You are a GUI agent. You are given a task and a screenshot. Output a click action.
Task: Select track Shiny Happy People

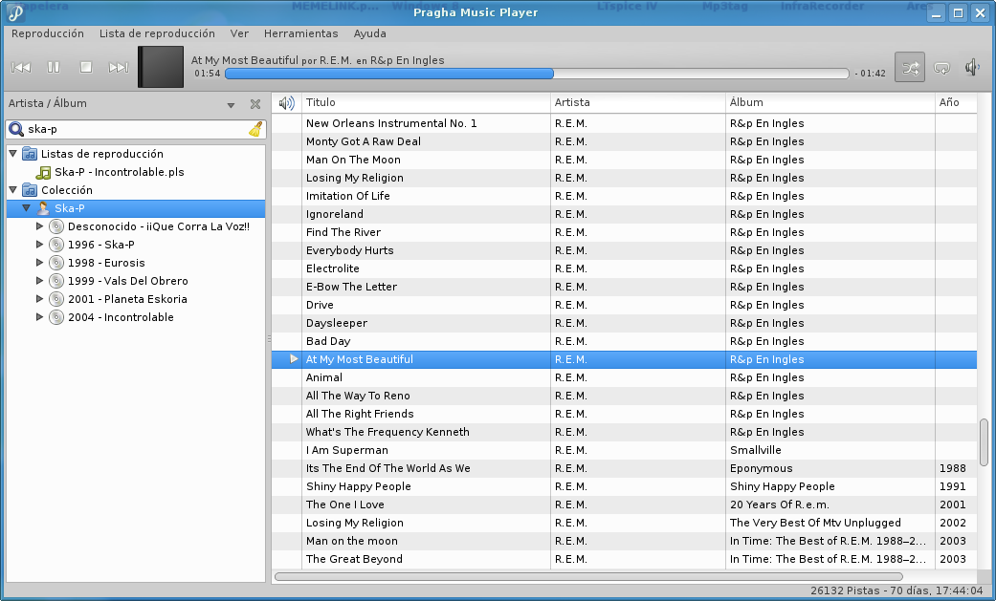624,486
